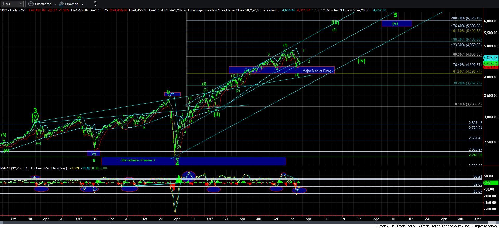This screenshot has width=499, height=228.
Task: Select the .382 retrace of wave 3 box
Action: [137, 160]
